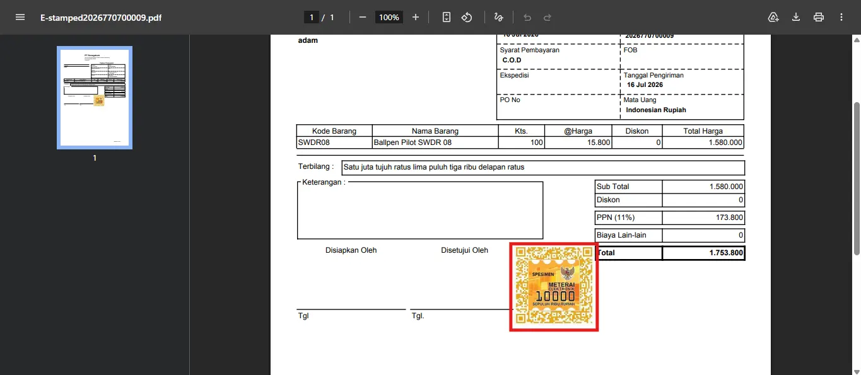Click the e-meterai 10000 stamp

(x=554, y=287)
